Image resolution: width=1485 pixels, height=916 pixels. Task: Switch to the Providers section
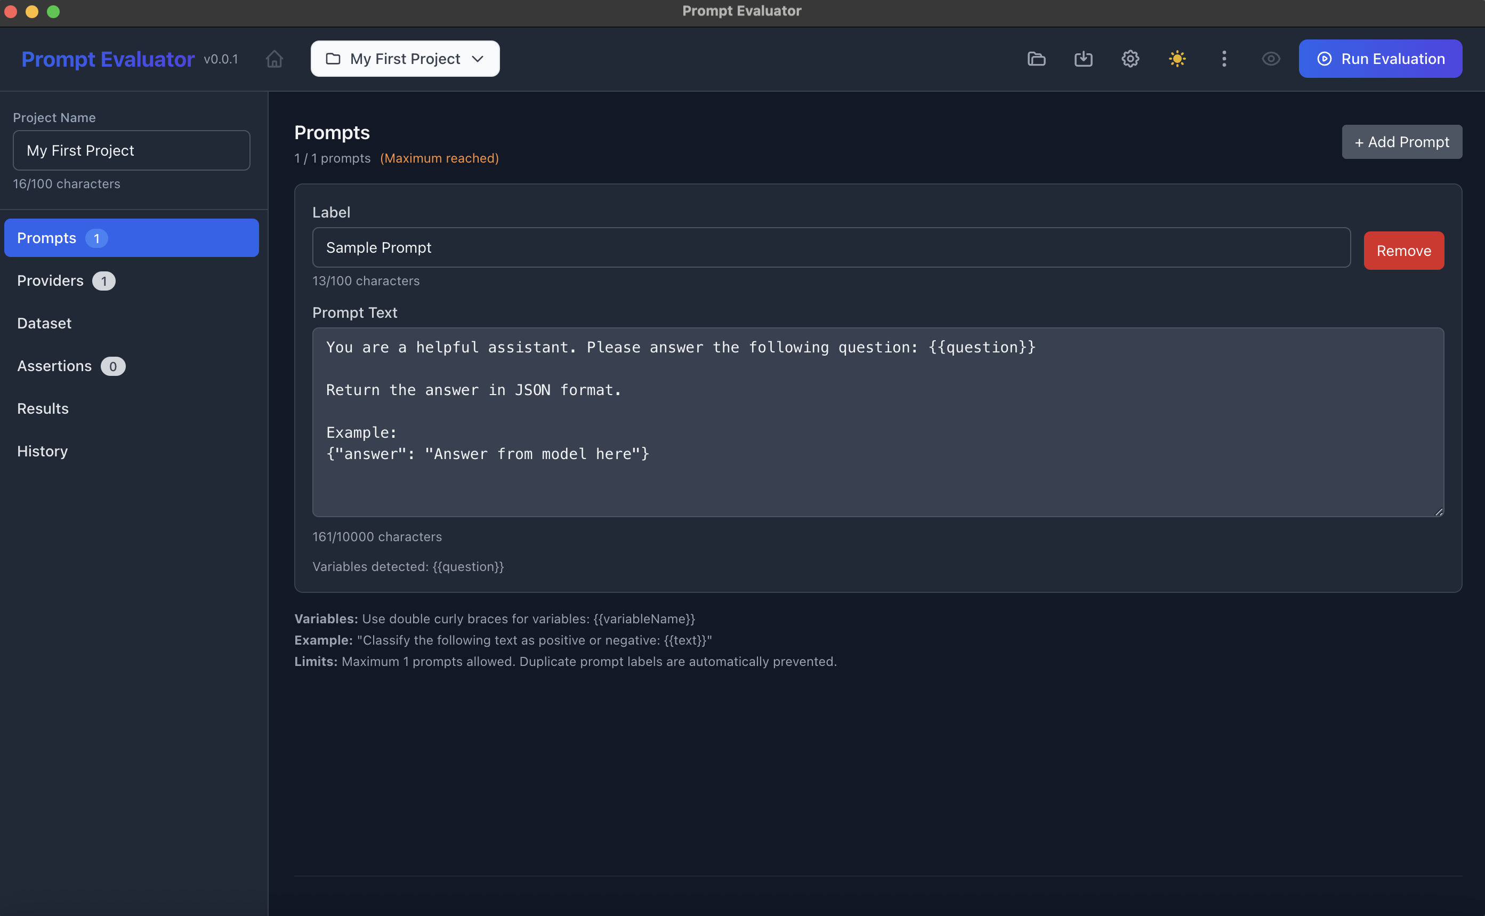(x=50, y=280)
